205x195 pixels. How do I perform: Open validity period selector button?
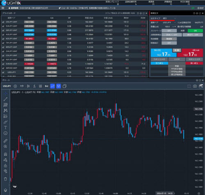tap(169, 39)
